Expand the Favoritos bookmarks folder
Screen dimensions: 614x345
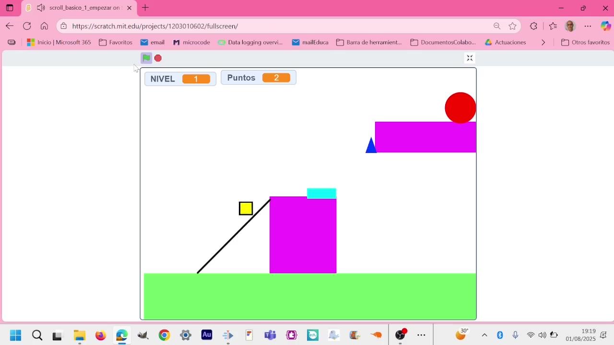coord(116,42)
